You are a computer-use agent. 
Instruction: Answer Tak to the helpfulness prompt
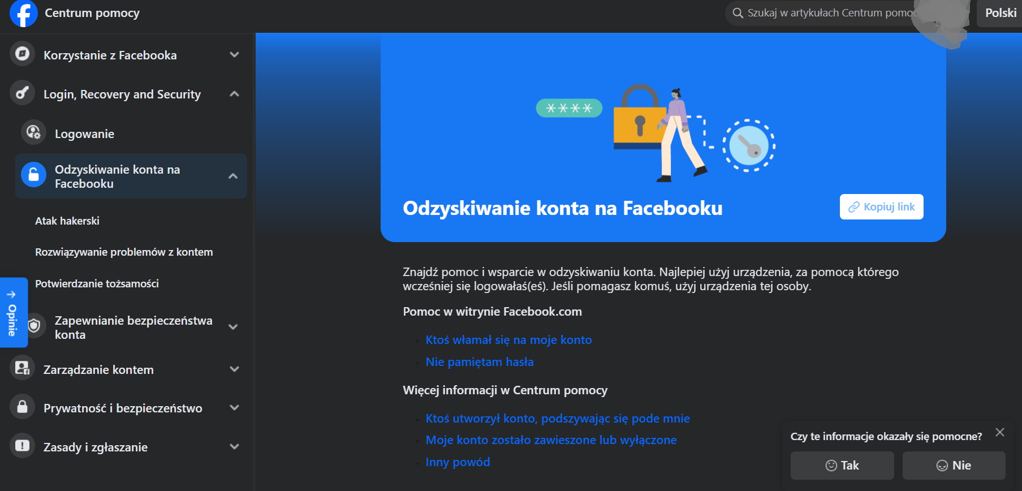coord(842,466)
